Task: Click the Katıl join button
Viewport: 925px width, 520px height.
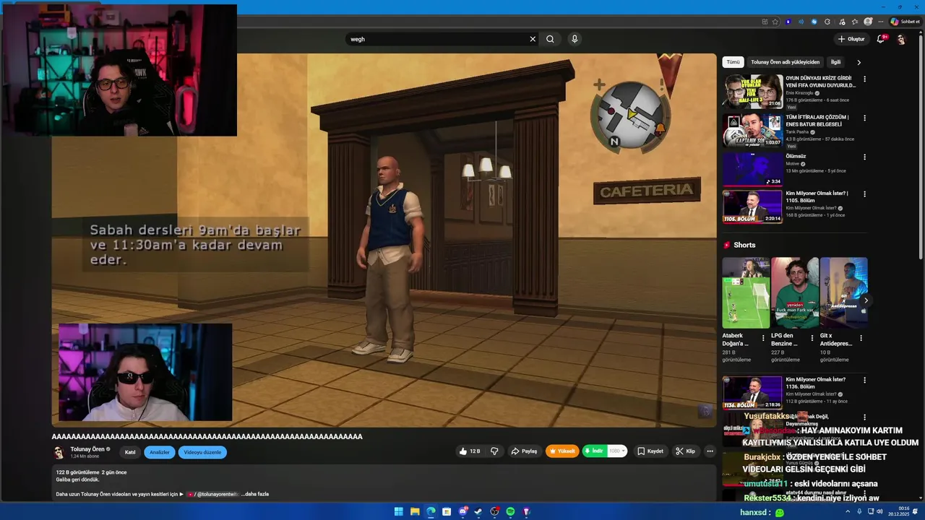Action: pos(130,452)
